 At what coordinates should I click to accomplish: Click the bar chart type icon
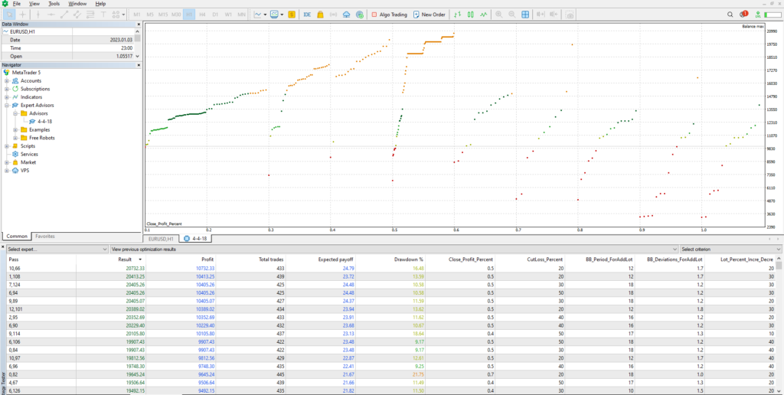click(x=456, y=15)
